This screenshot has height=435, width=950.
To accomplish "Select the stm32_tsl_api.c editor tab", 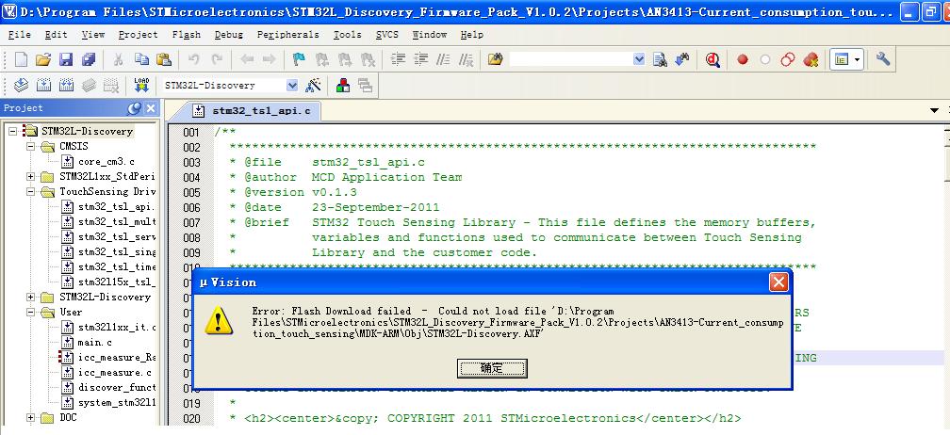I will (x=252, y=111).
